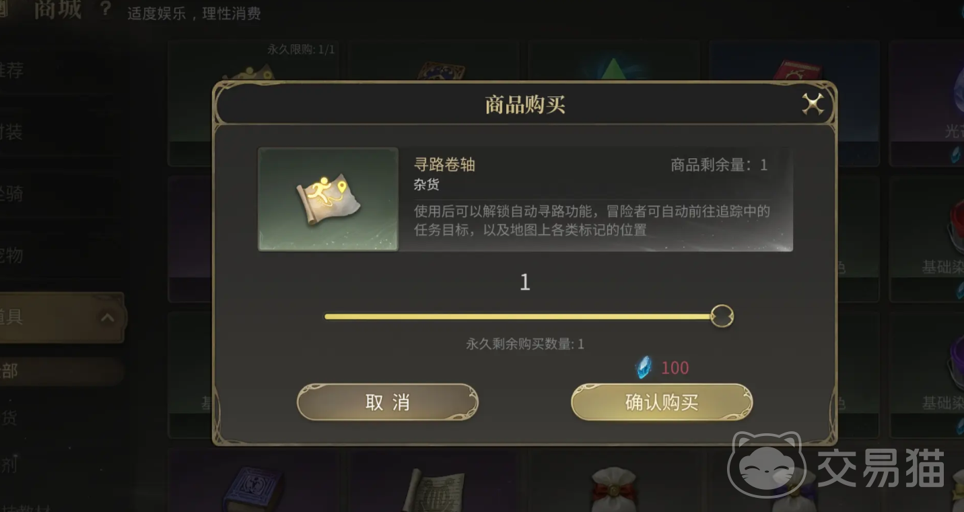Open the 时装 sidebar tab
Image resolution: width=964 pixels, height=512 pixels.
pos(11,132)
